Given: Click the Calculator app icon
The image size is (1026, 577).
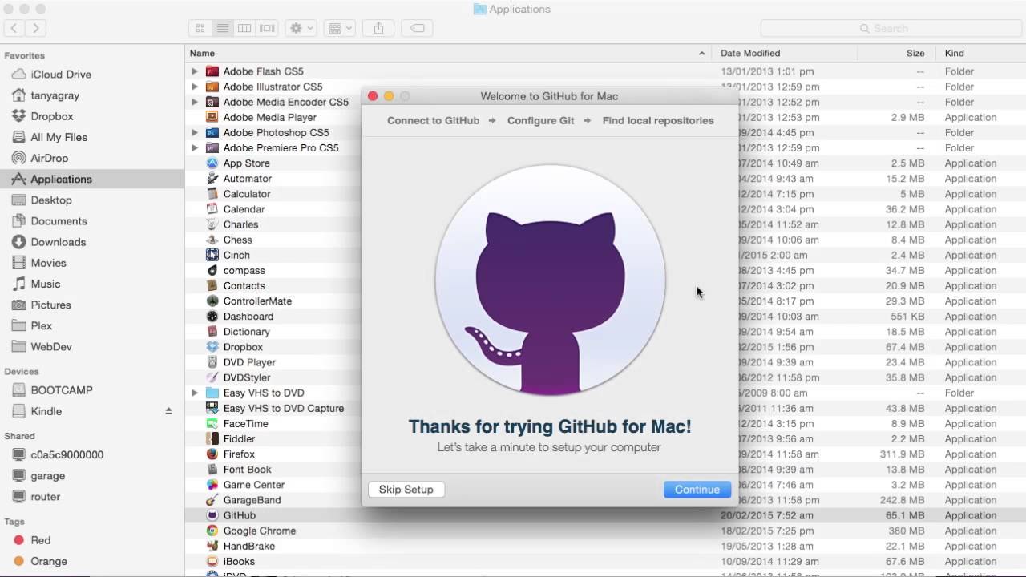Looking at the screenshot, I should pyautogui.click(x=212, y=193).
